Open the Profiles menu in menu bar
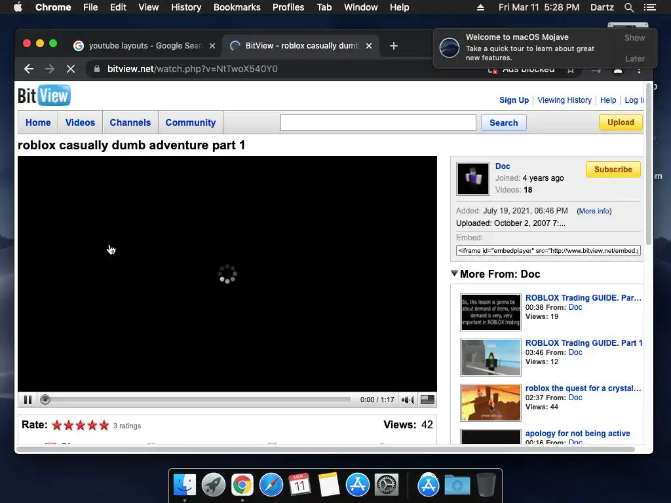 (288, 7)
